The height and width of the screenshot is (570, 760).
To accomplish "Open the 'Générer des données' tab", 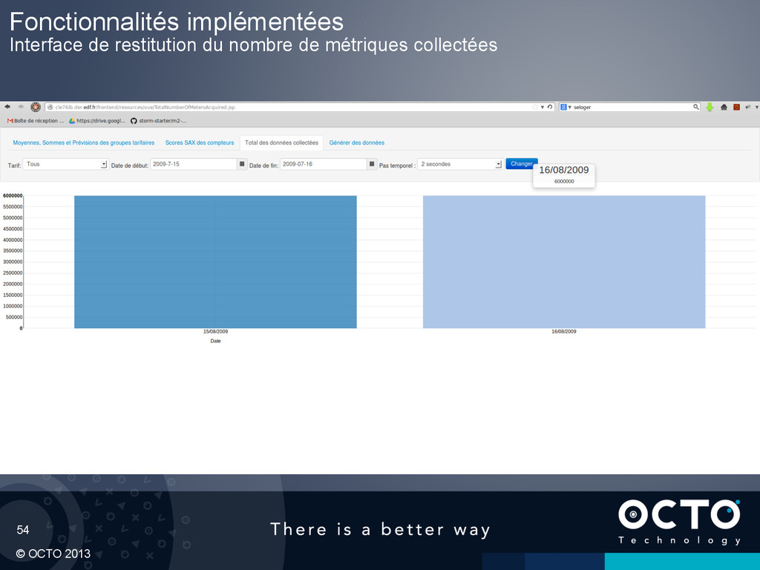I will coord(357,142).
